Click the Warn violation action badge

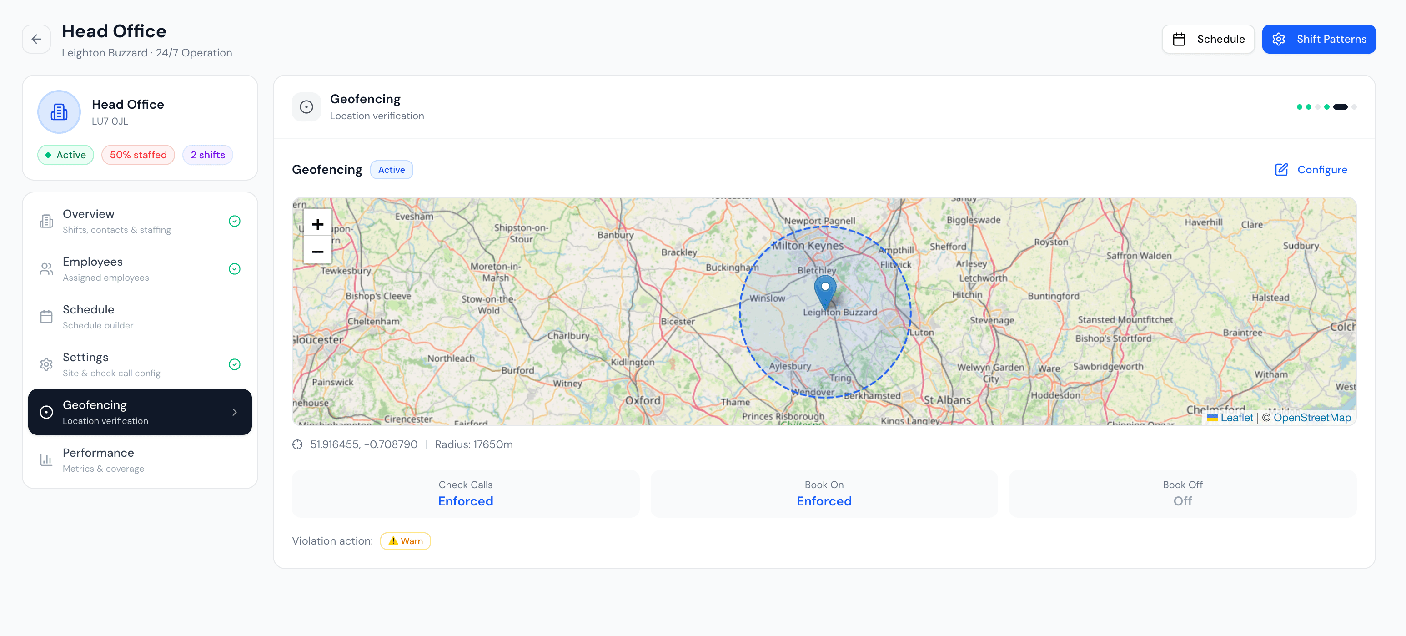[x=405, y=541]
